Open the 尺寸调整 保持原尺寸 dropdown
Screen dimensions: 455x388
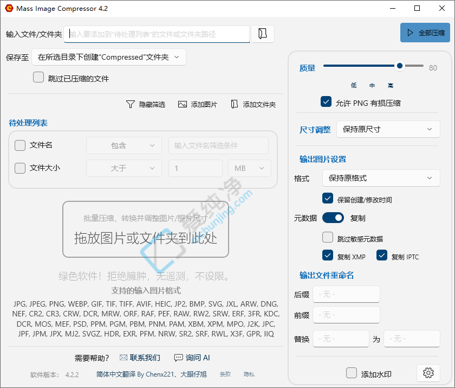pyautogui.click(x=388, y=129)
